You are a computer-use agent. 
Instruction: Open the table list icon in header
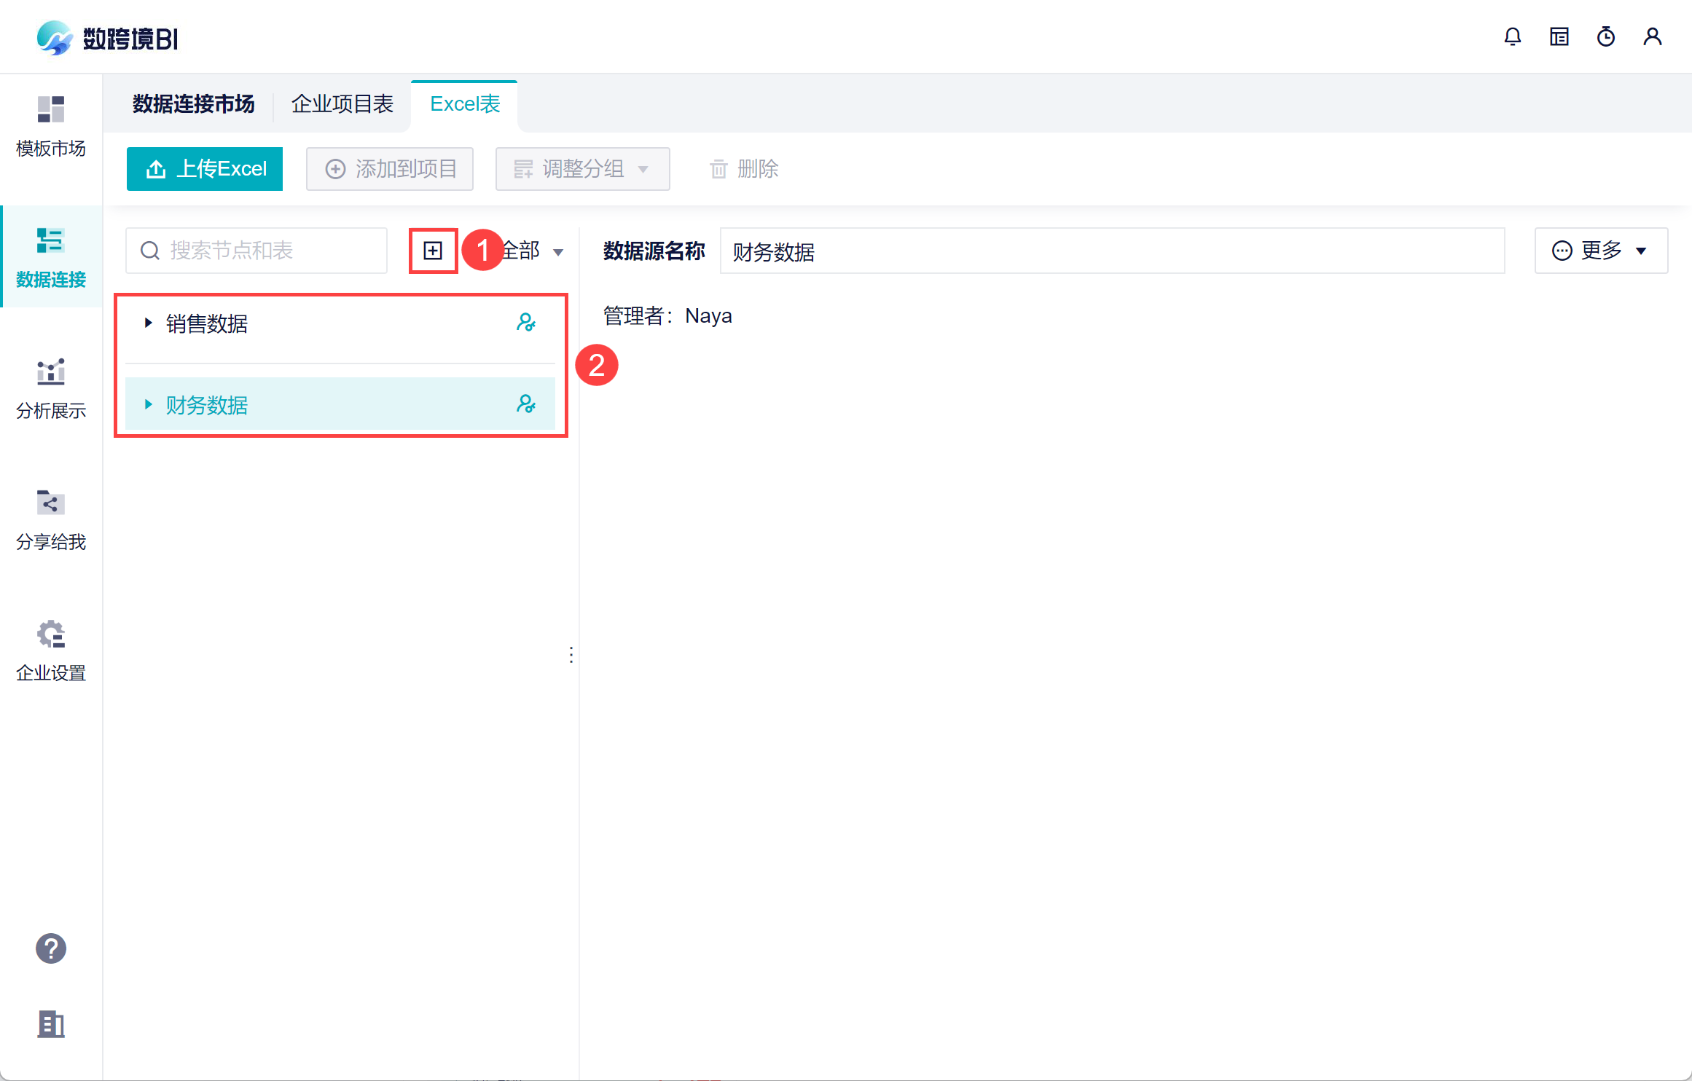click(1559, 36)
